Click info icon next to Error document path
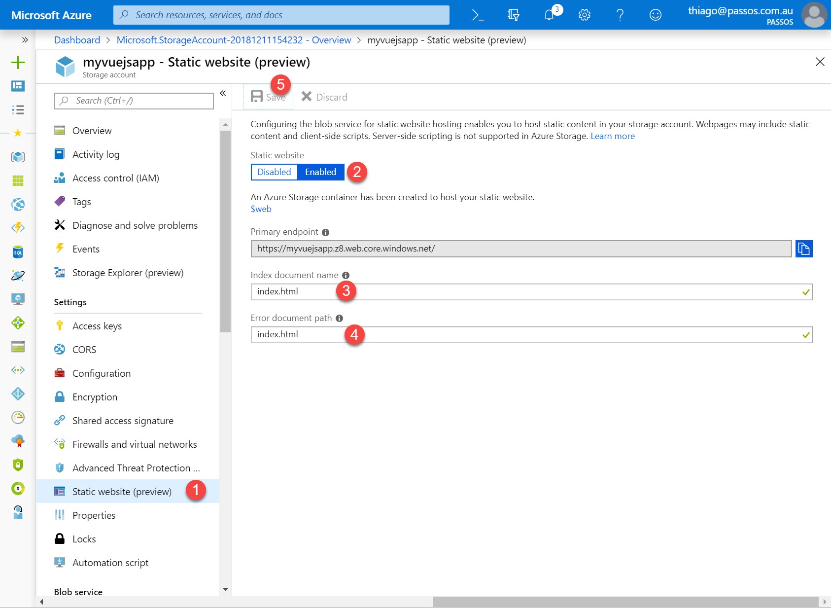Viewport: 831px width, 608px height. (339, 319)
